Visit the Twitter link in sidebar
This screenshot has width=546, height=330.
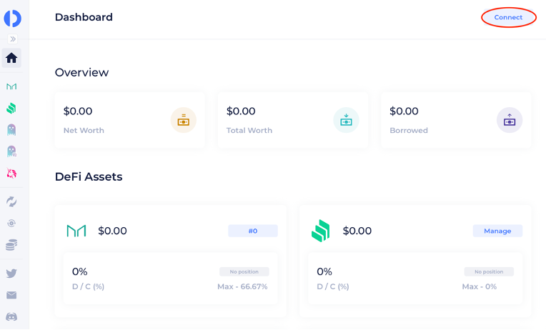[x=11, y=274]
